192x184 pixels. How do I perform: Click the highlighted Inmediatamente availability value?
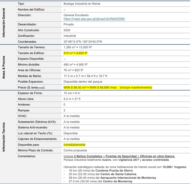click(74, 145)
